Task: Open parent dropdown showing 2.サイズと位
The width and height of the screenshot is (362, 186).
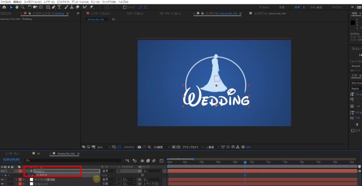Action: pos(152,184)
